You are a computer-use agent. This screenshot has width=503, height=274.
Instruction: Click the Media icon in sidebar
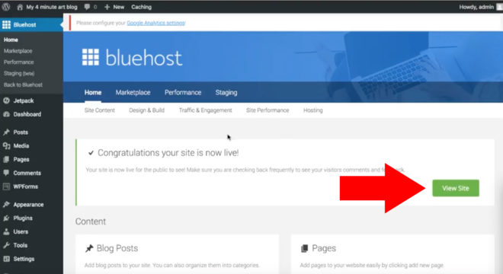[x=6, y=146]
